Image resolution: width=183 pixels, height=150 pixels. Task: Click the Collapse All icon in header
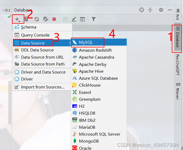(x=150, y=10)
